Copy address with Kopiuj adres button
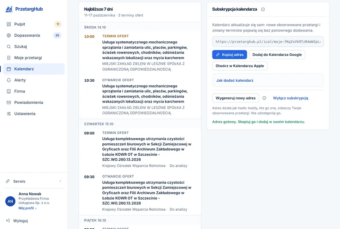The image size is (340, 229). click(x=229, y=55)
